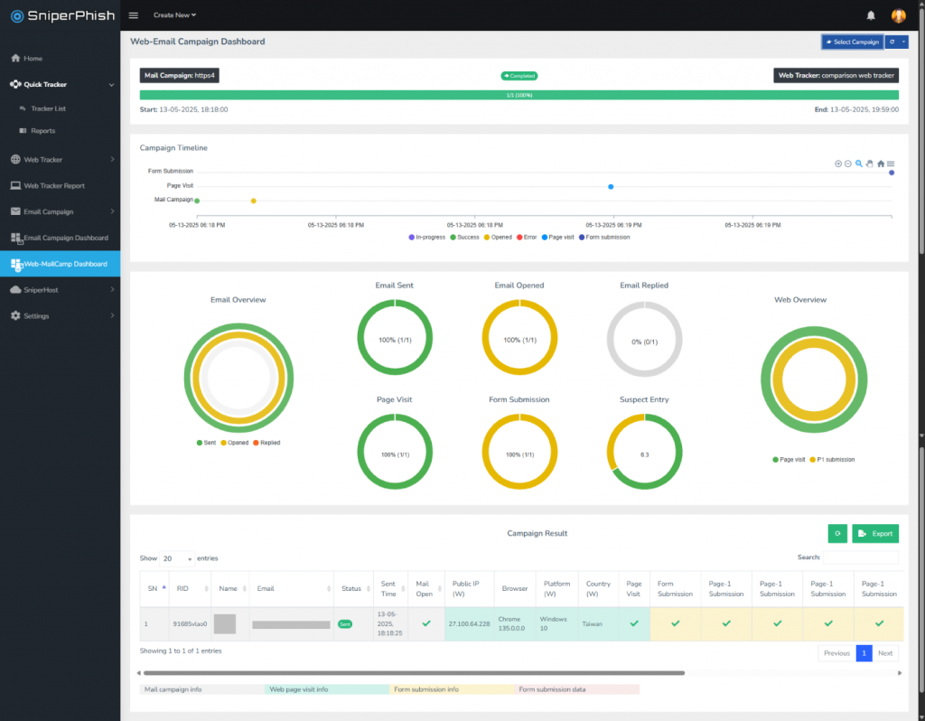Image resolution: width=925 pixels, height=721 pixels.
Task: Open the user avatar profile
Action: click(x=898, y=16)
